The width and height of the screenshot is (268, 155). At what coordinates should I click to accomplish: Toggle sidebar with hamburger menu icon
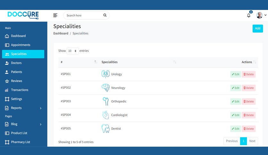pos(55,15)
